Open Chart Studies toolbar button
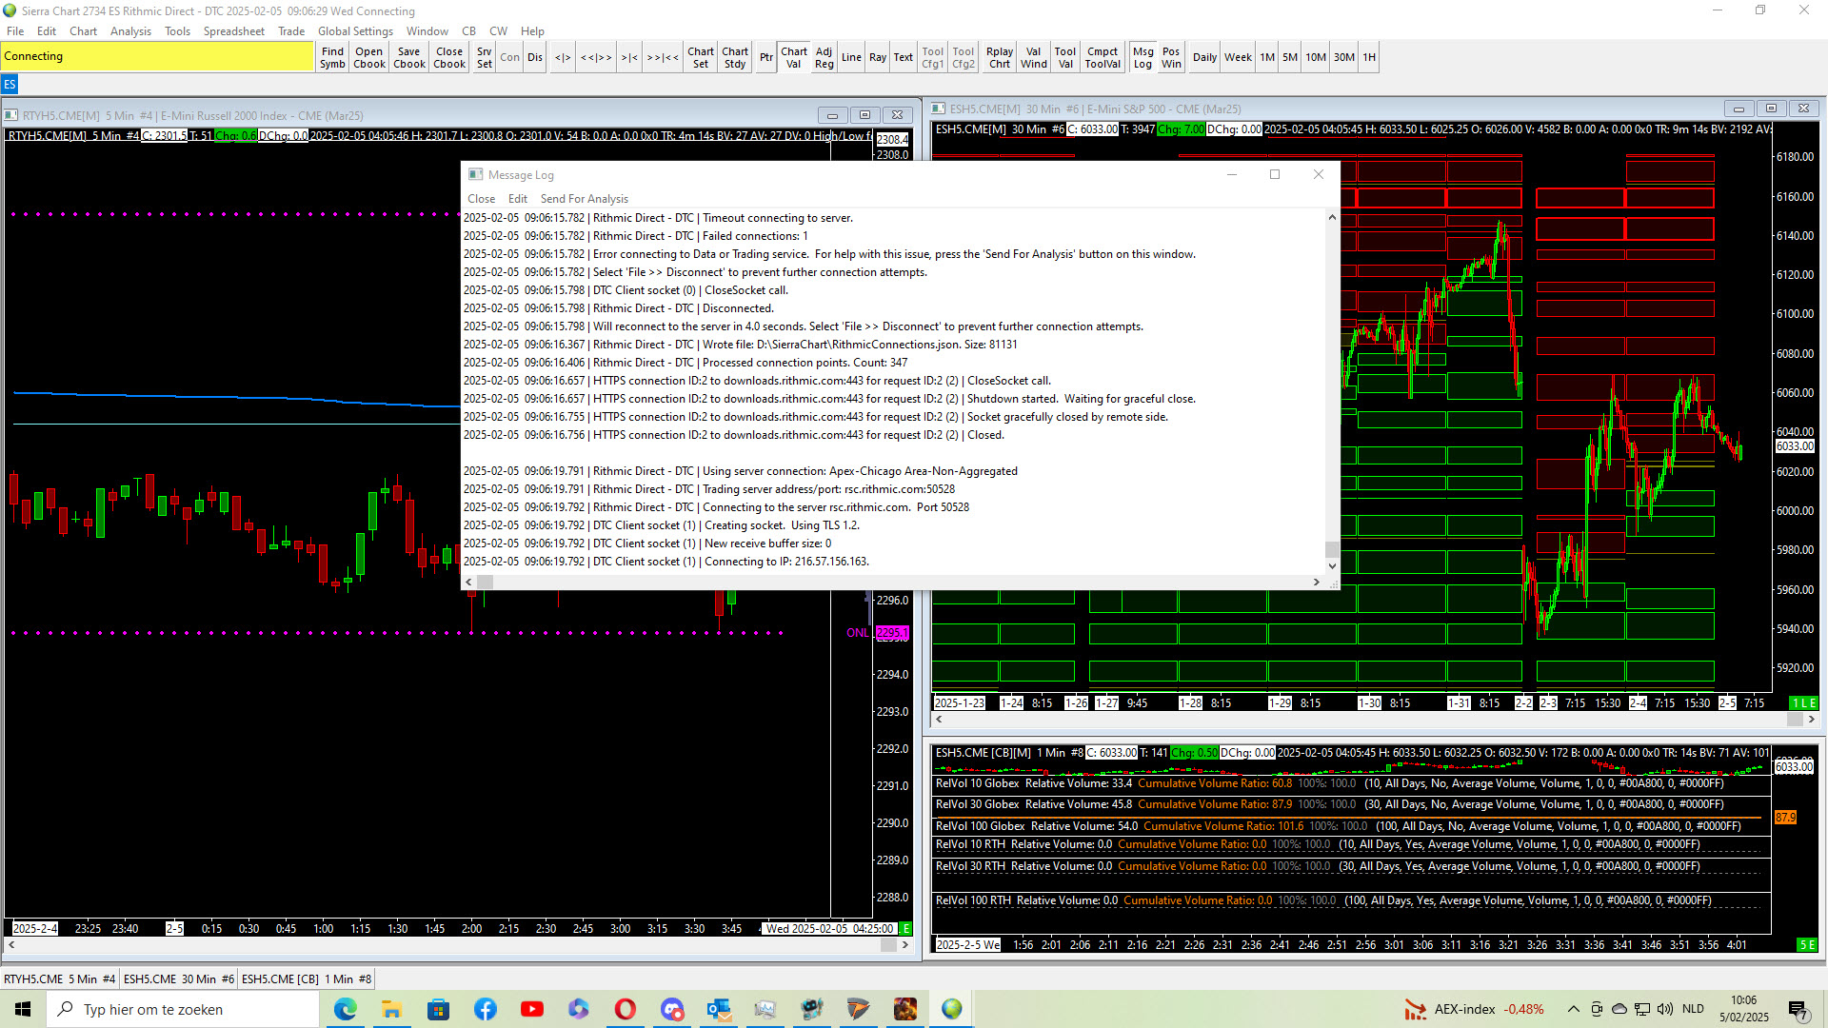The width and height of the screenshot is (1828, 1028). pos(734,57)
